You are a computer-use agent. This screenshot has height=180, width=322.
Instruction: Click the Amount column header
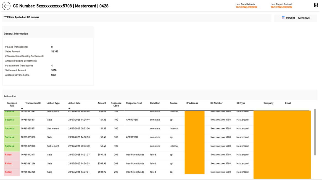click(x=102, y=103)
